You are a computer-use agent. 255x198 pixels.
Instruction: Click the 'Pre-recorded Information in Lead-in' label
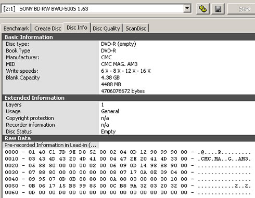50,145
